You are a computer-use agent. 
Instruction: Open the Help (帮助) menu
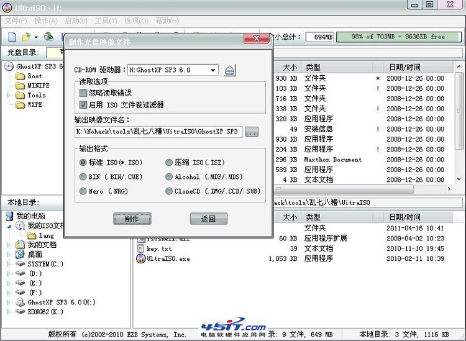[x=167, y=20]
